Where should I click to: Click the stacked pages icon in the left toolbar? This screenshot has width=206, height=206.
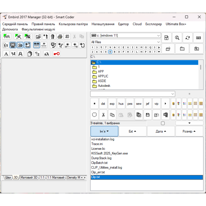pyautogui.click(x=30, y=54)
